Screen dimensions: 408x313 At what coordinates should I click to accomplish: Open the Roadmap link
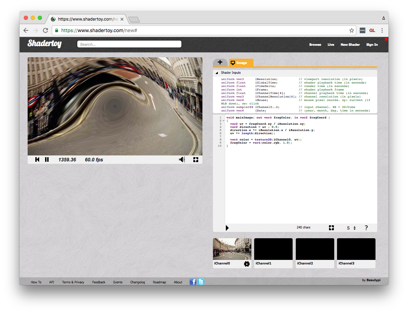pos(159,282)
